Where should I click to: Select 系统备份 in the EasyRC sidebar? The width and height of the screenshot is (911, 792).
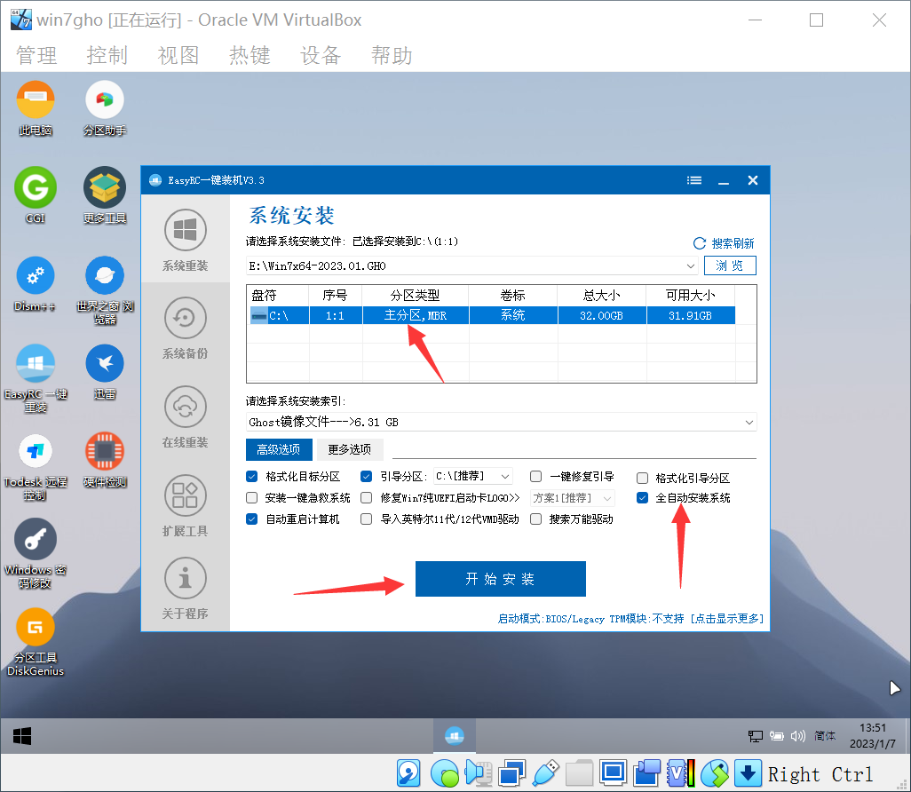coord(186,329)
